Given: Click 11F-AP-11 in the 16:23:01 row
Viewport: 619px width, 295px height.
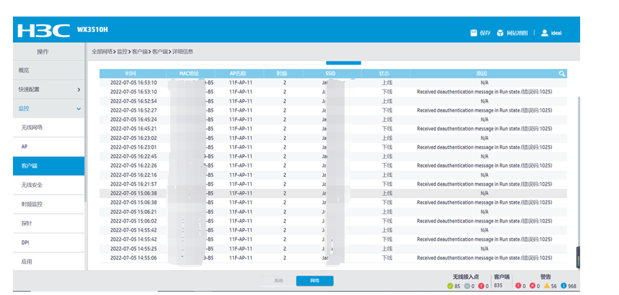Looking at the screenshot, I should point(240,147).
